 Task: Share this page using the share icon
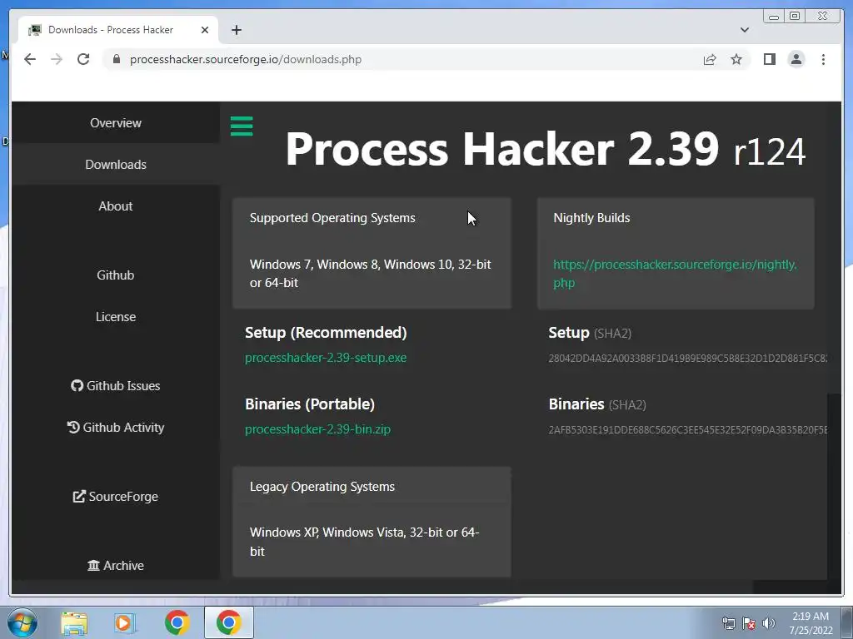click(710, 59)
